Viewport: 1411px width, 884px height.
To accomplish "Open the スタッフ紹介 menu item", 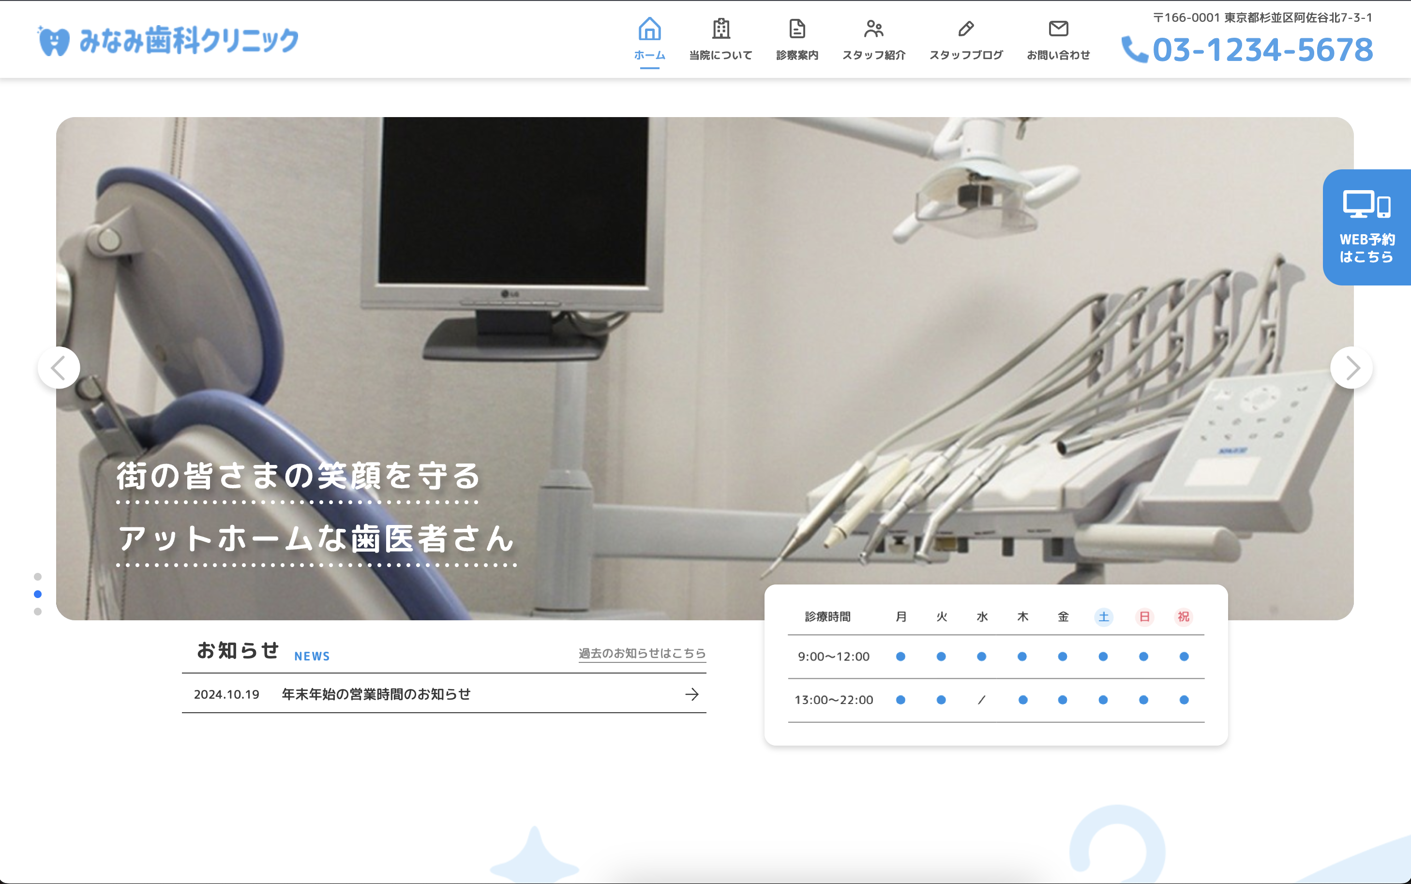I will click(x=874, y=55).
